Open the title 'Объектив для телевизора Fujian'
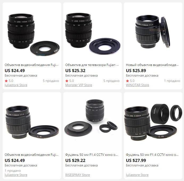The width and height of the screenshot is (184, 181). 92,65
